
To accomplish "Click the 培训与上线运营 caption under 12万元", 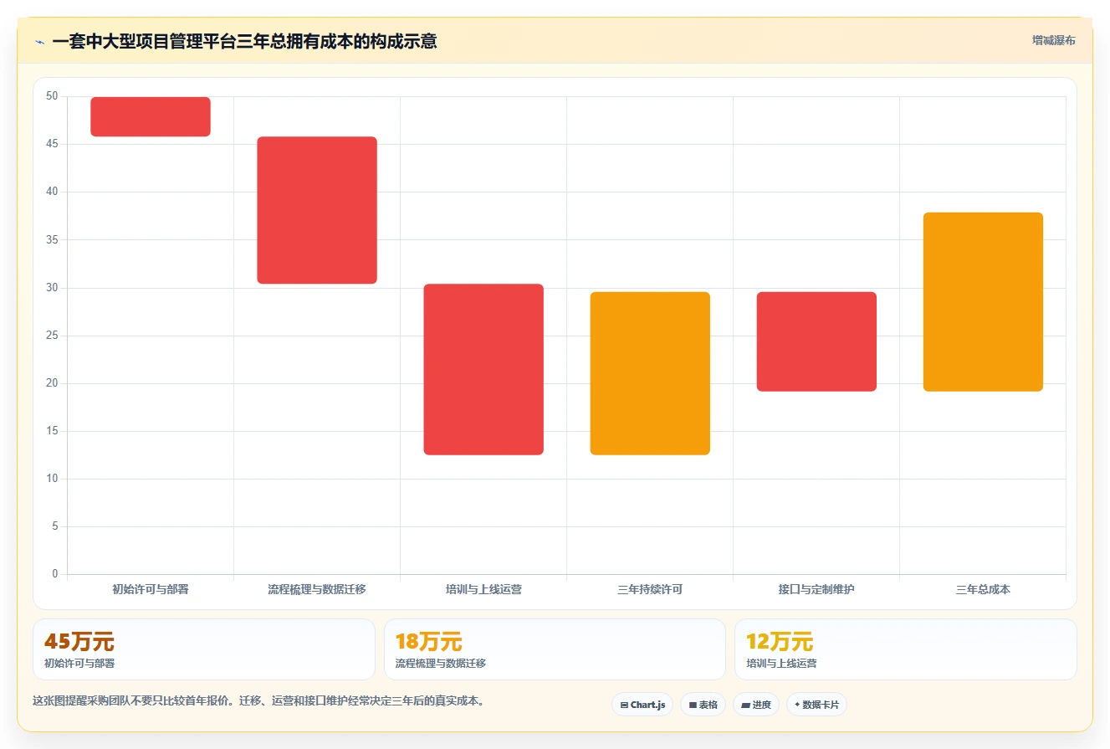I will point(781,664).
